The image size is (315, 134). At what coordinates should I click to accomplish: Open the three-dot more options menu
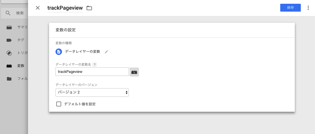click(x=308, y=8)
